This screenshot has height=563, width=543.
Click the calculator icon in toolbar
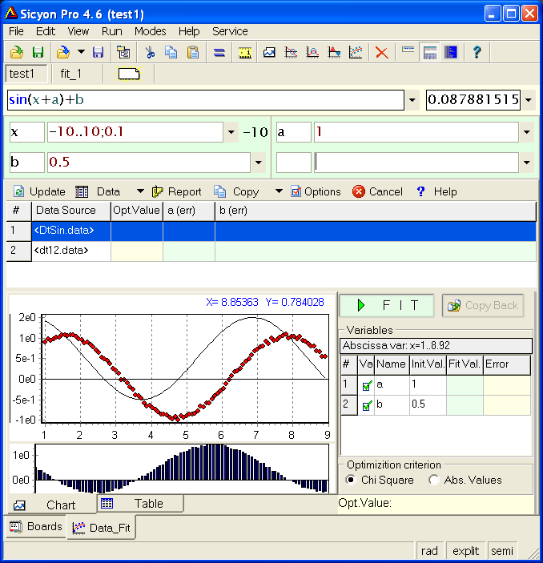pyautogui.click(x=430, y=53)
